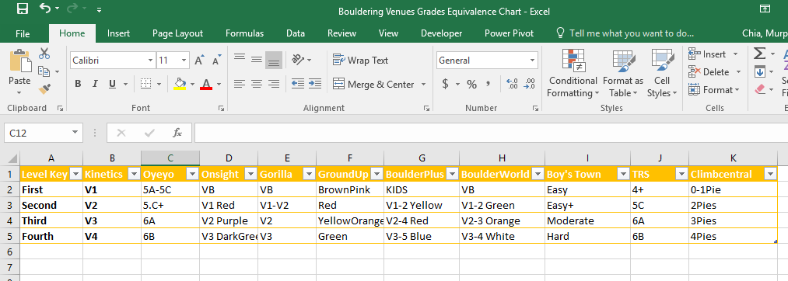Image resolution: width=788 pixels, height=281 pixels.
Task: Open the Oyeyo column filter dropdown
Action: (x=192, y=174)
